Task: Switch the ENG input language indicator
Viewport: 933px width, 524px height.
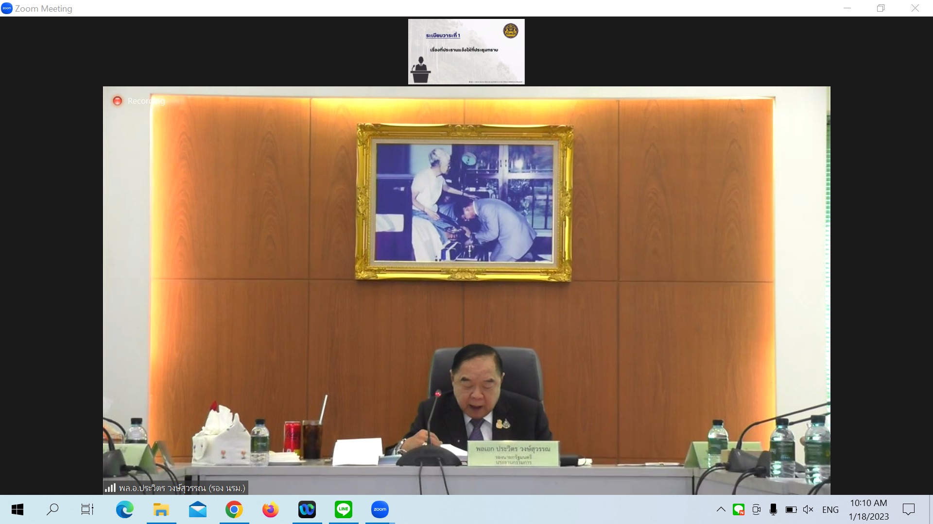Action: pos(830,510)
